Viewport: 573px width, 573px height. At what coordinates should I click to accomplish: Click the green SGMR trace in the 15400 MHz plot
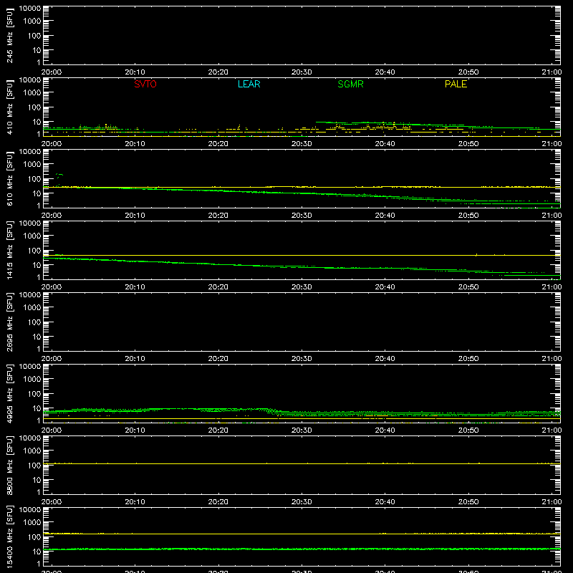point(302,549)
